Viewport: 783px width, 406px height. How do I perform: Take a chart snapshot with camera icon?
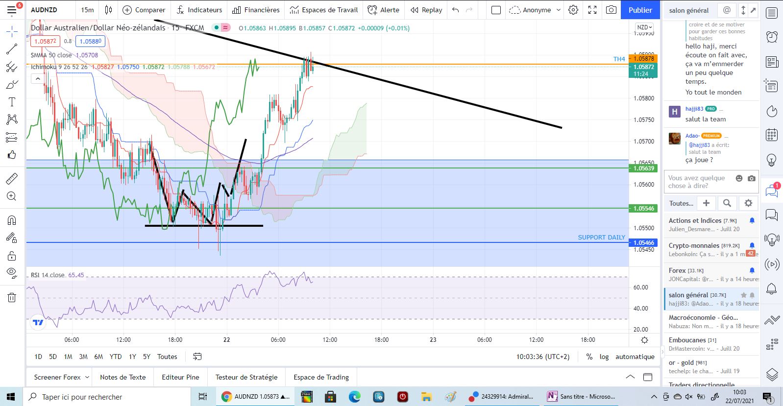pyautogui.click(x=611, y=10)
